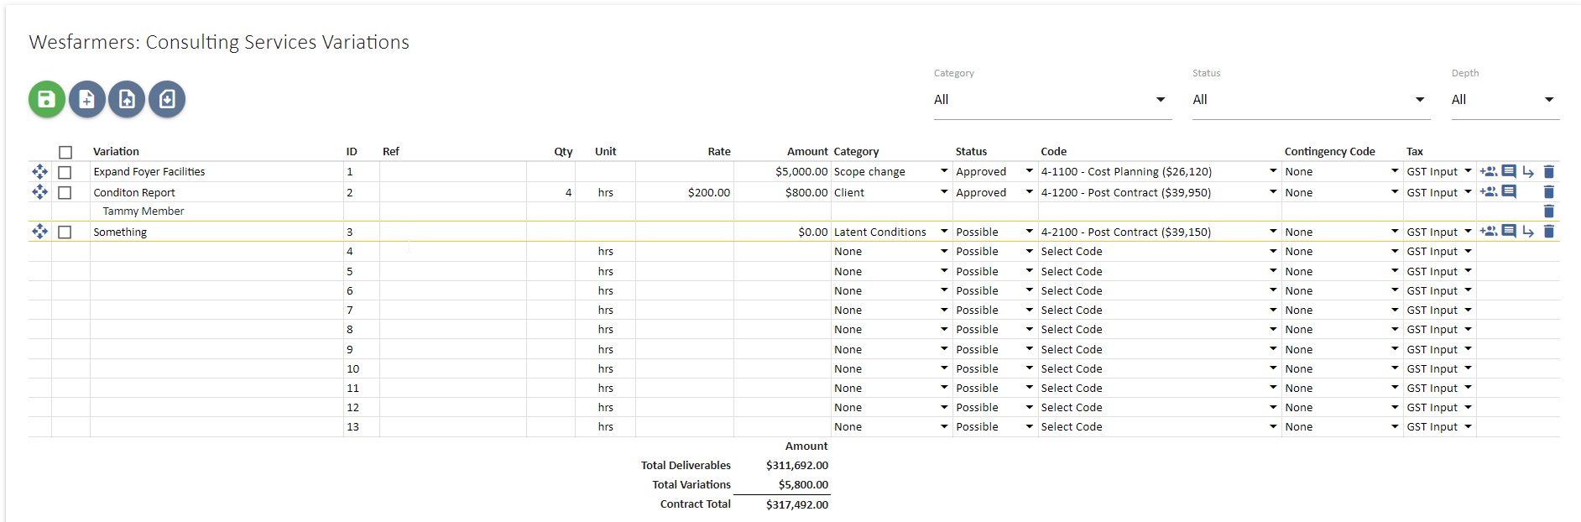Delete the Something variation row
The width and height of the screenshot is (1581, 522).
coord(1549,232)
